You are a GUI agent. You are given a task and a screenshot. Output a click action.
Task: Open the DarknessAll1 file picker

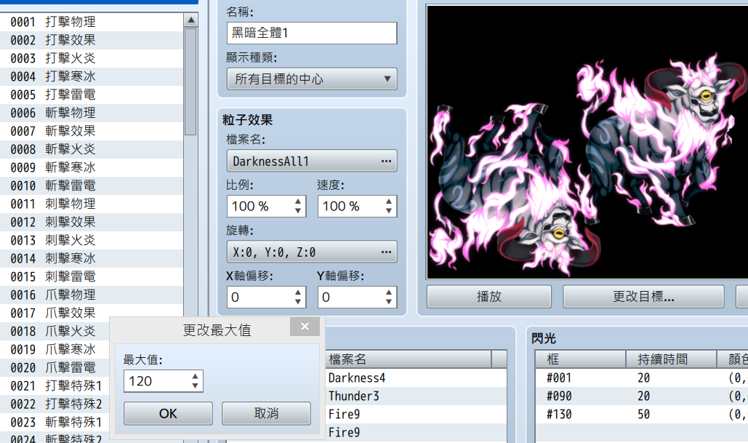tap(312, 161)
